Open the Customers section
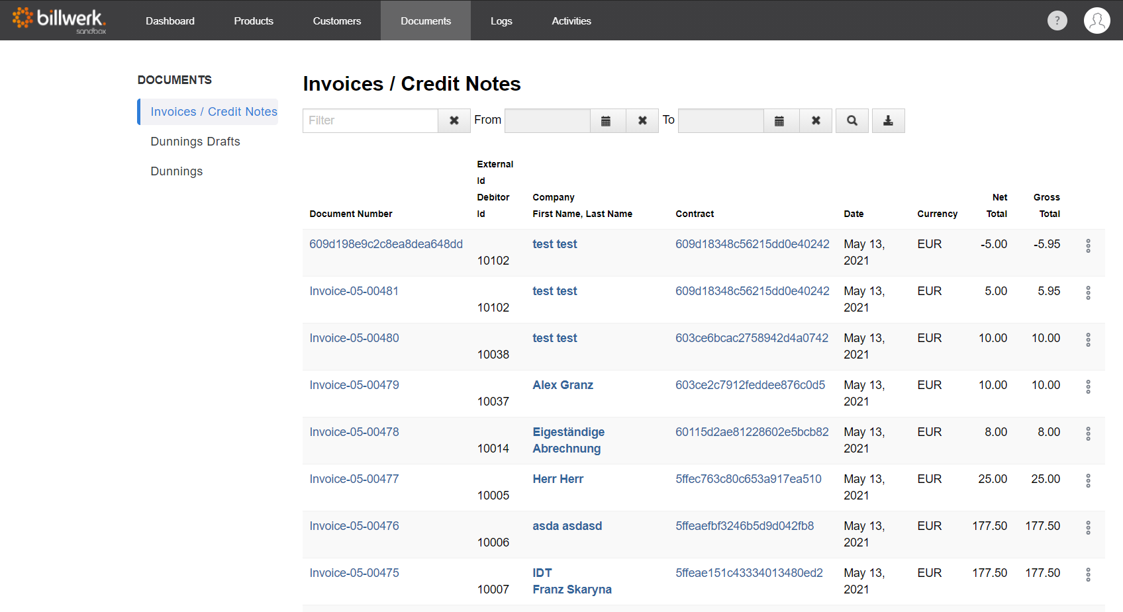The width and height of the screenshot is (1123, 612). coord(337,21)
